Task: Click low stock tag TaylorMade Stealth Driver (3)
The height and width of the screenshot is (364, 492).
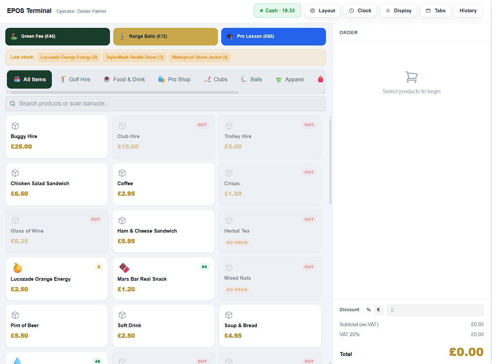Action: click(x=135, y=57)
